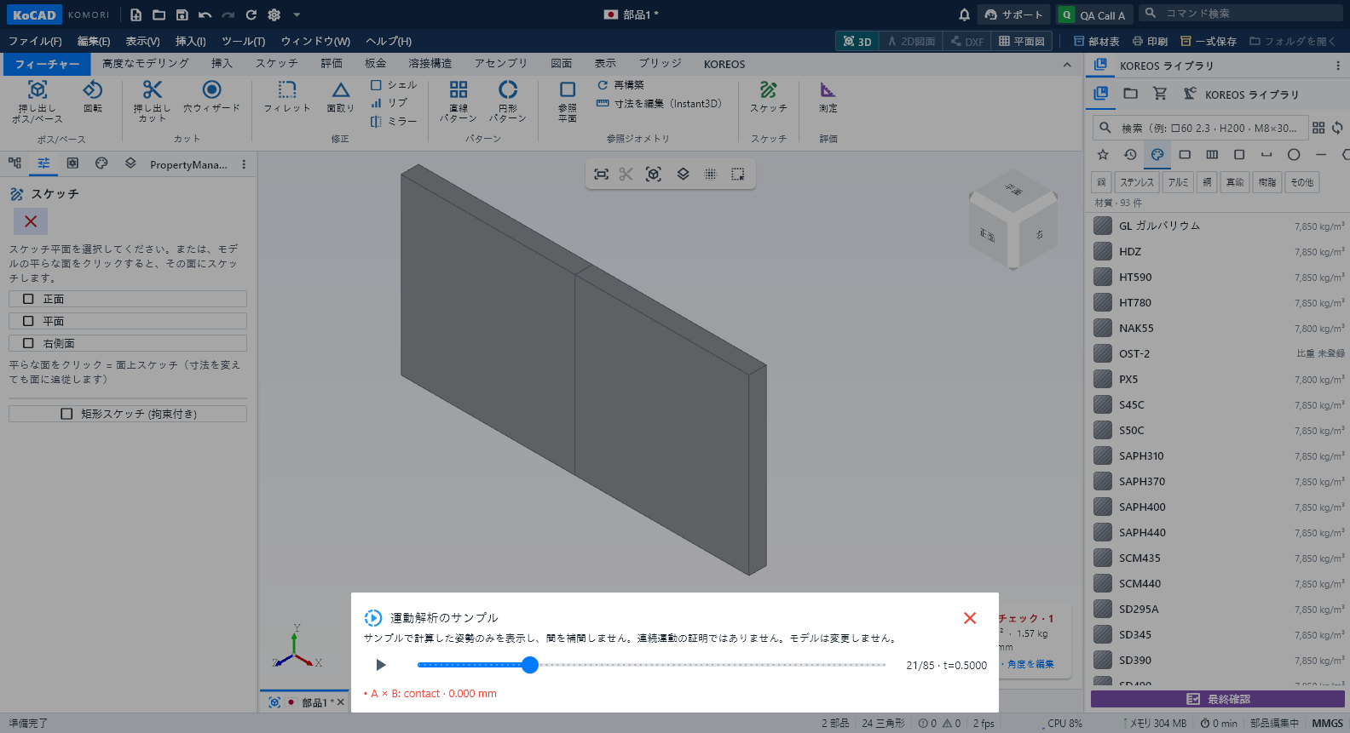1350x733 pixels.
Task: Click the undo icon in title bar
Action: 205,14
